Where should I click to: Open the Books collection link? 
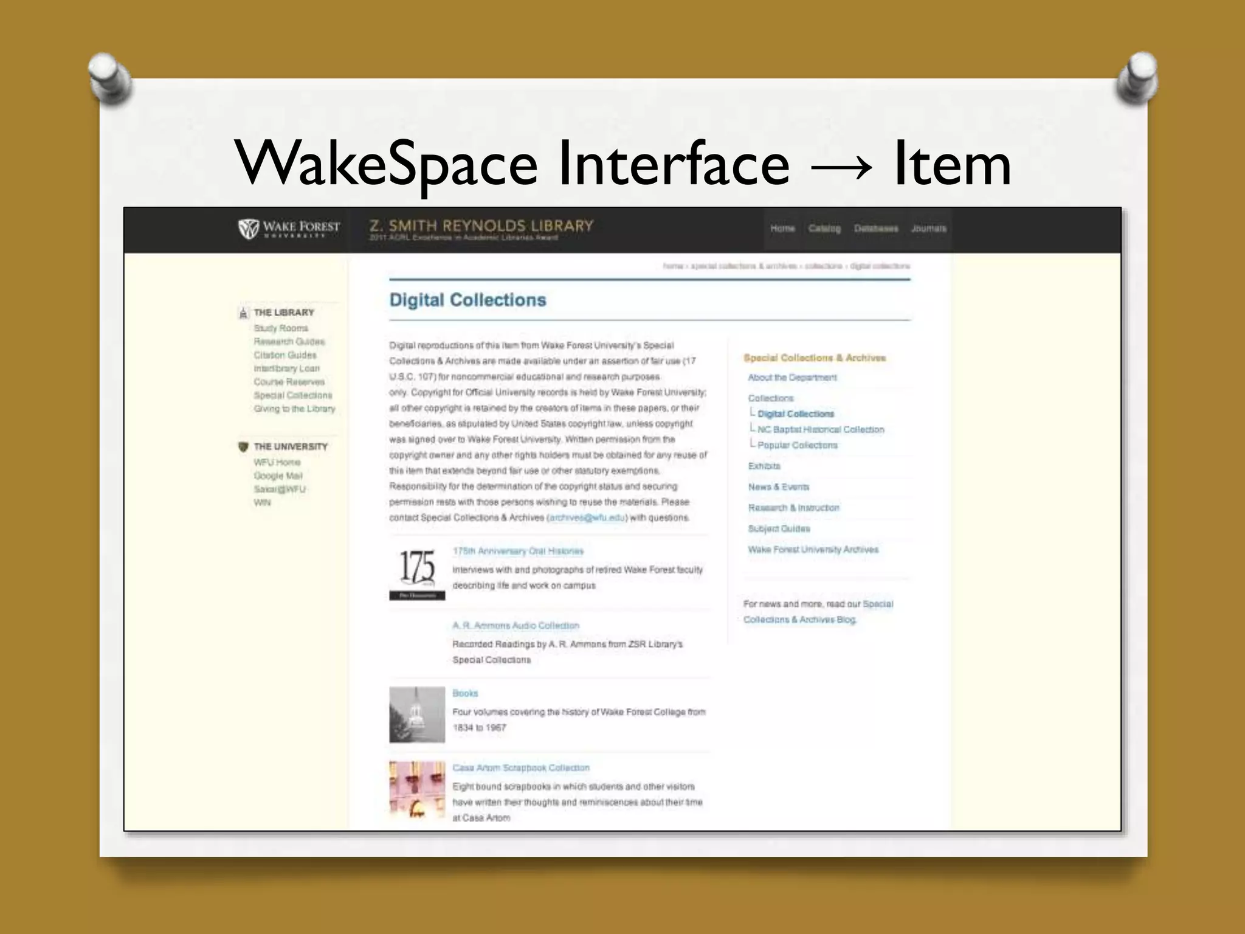[x=465, y=693]
